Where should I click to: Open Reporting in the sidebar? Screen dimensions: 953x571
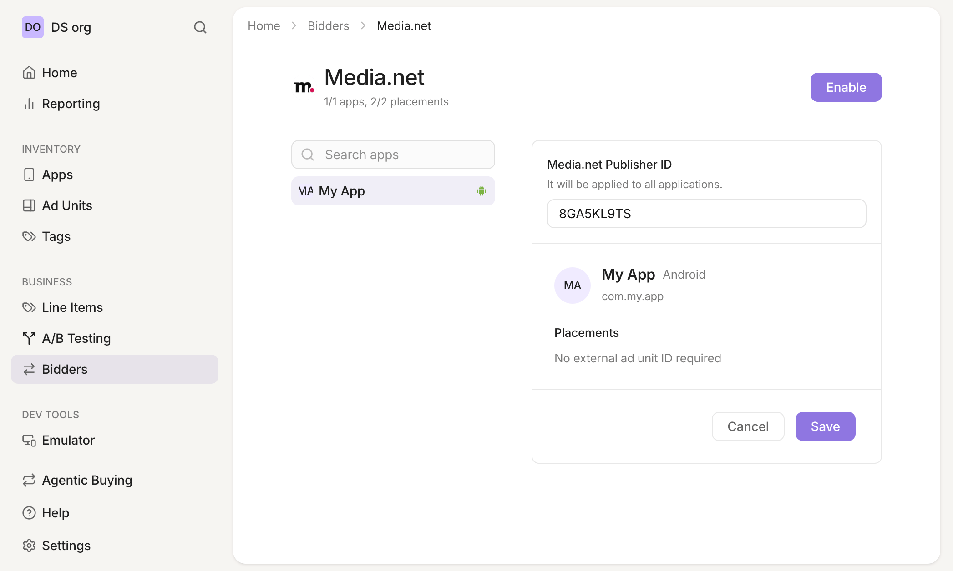[115, 104]
